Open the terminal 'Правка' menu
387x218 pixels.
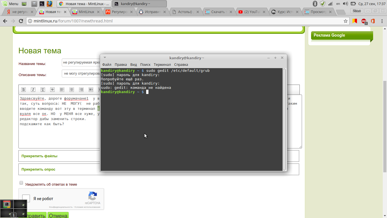(121, 65)
